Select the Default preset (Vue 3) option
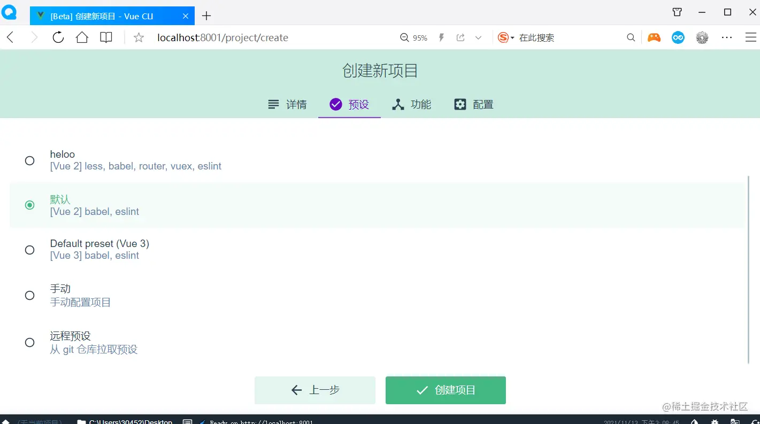Screen dimensions: 760x424 (29, 250)
